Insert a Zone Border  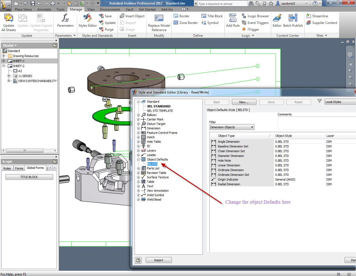click(x=186, y=23)
